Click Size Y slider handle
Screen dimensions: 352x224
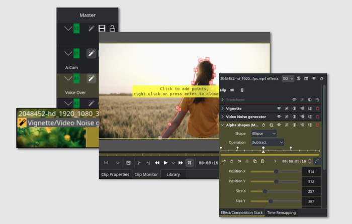271,201
